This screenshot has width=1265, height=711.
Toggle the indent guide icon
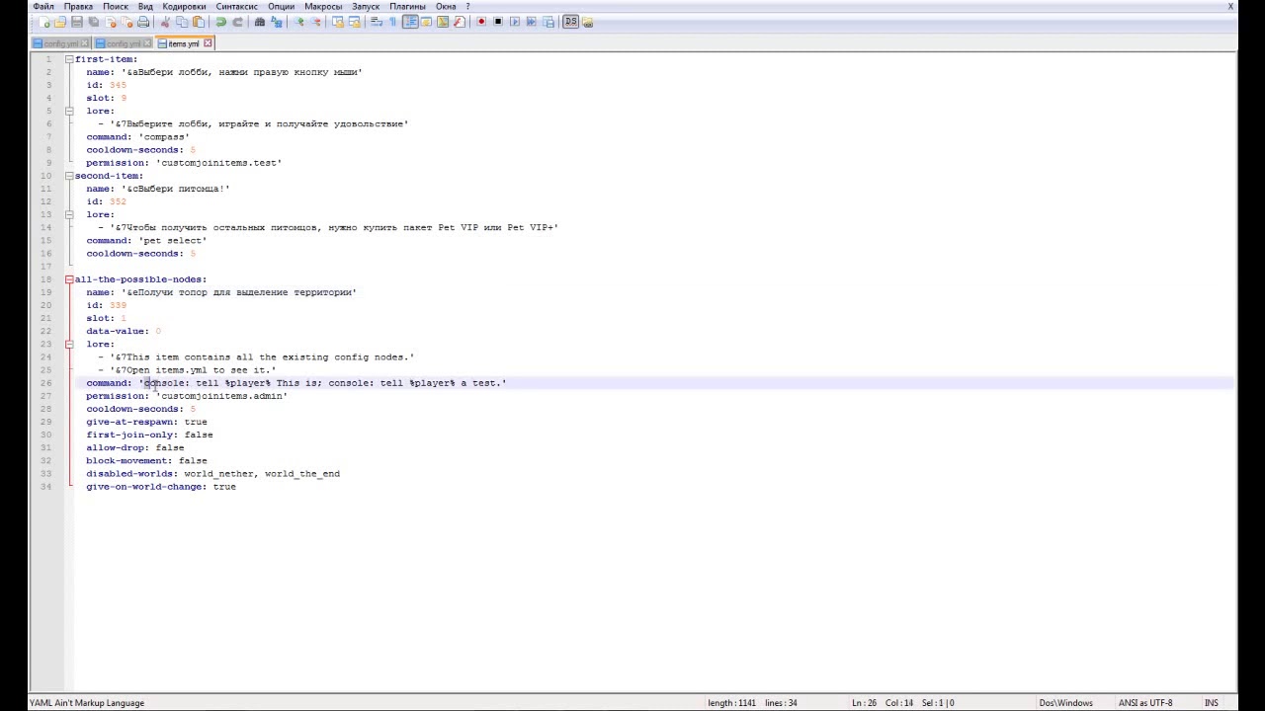coord(410,22)
